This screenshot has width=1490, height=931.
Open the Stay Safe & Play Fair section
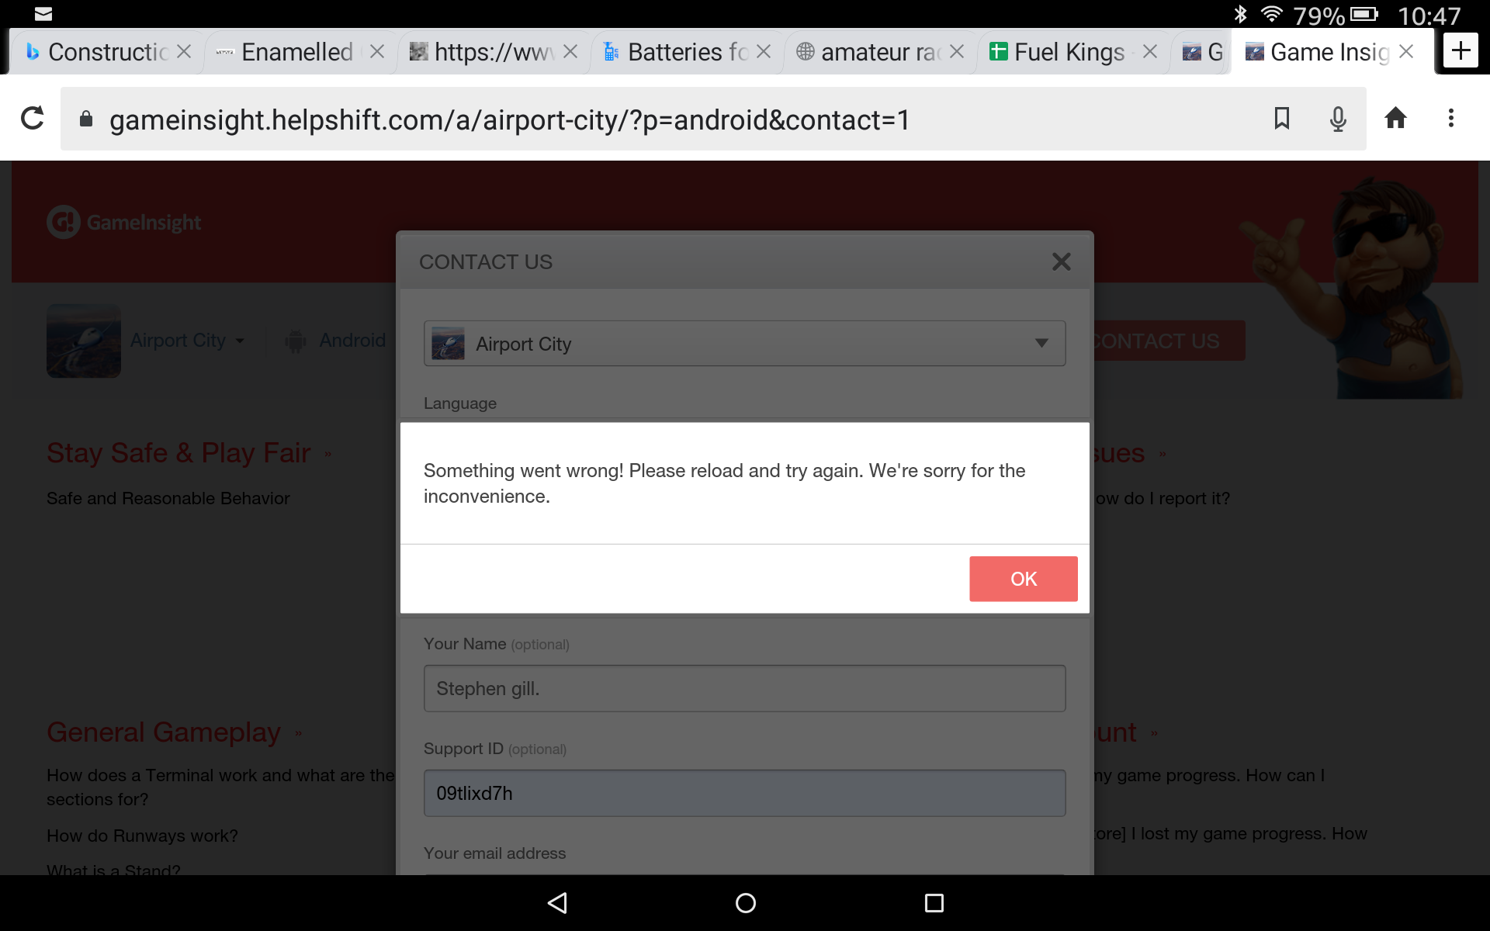pyautogui.click(x=178, y=452)
